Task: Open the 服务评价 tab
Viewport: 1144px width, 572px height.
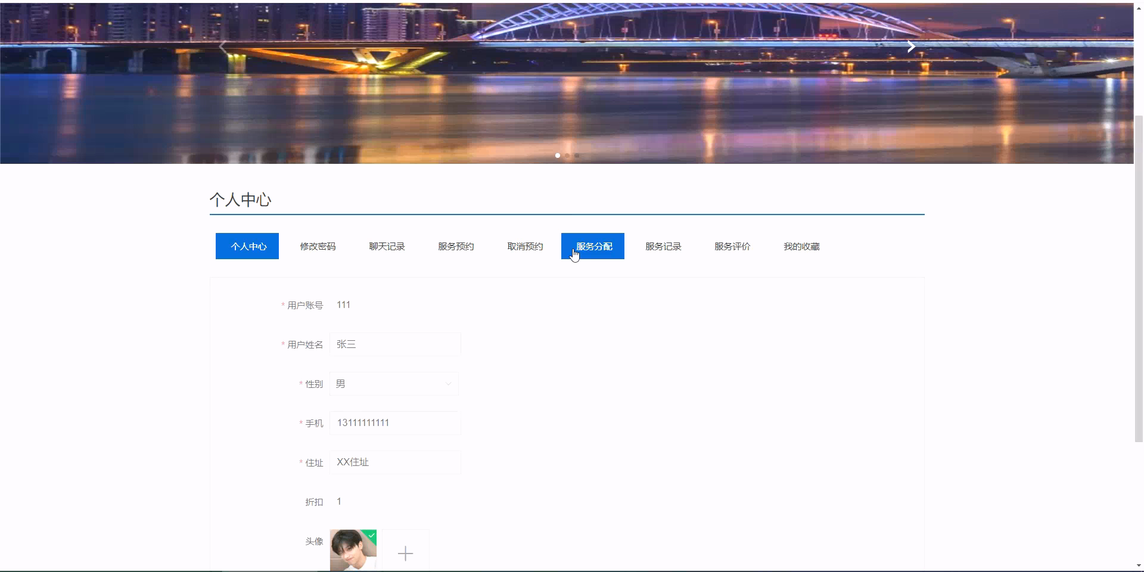Action: coord(732,246)
